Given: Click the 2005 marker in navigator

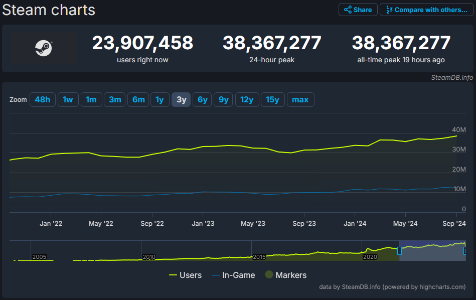Looking at the screenshot, I should click(39, 257).
